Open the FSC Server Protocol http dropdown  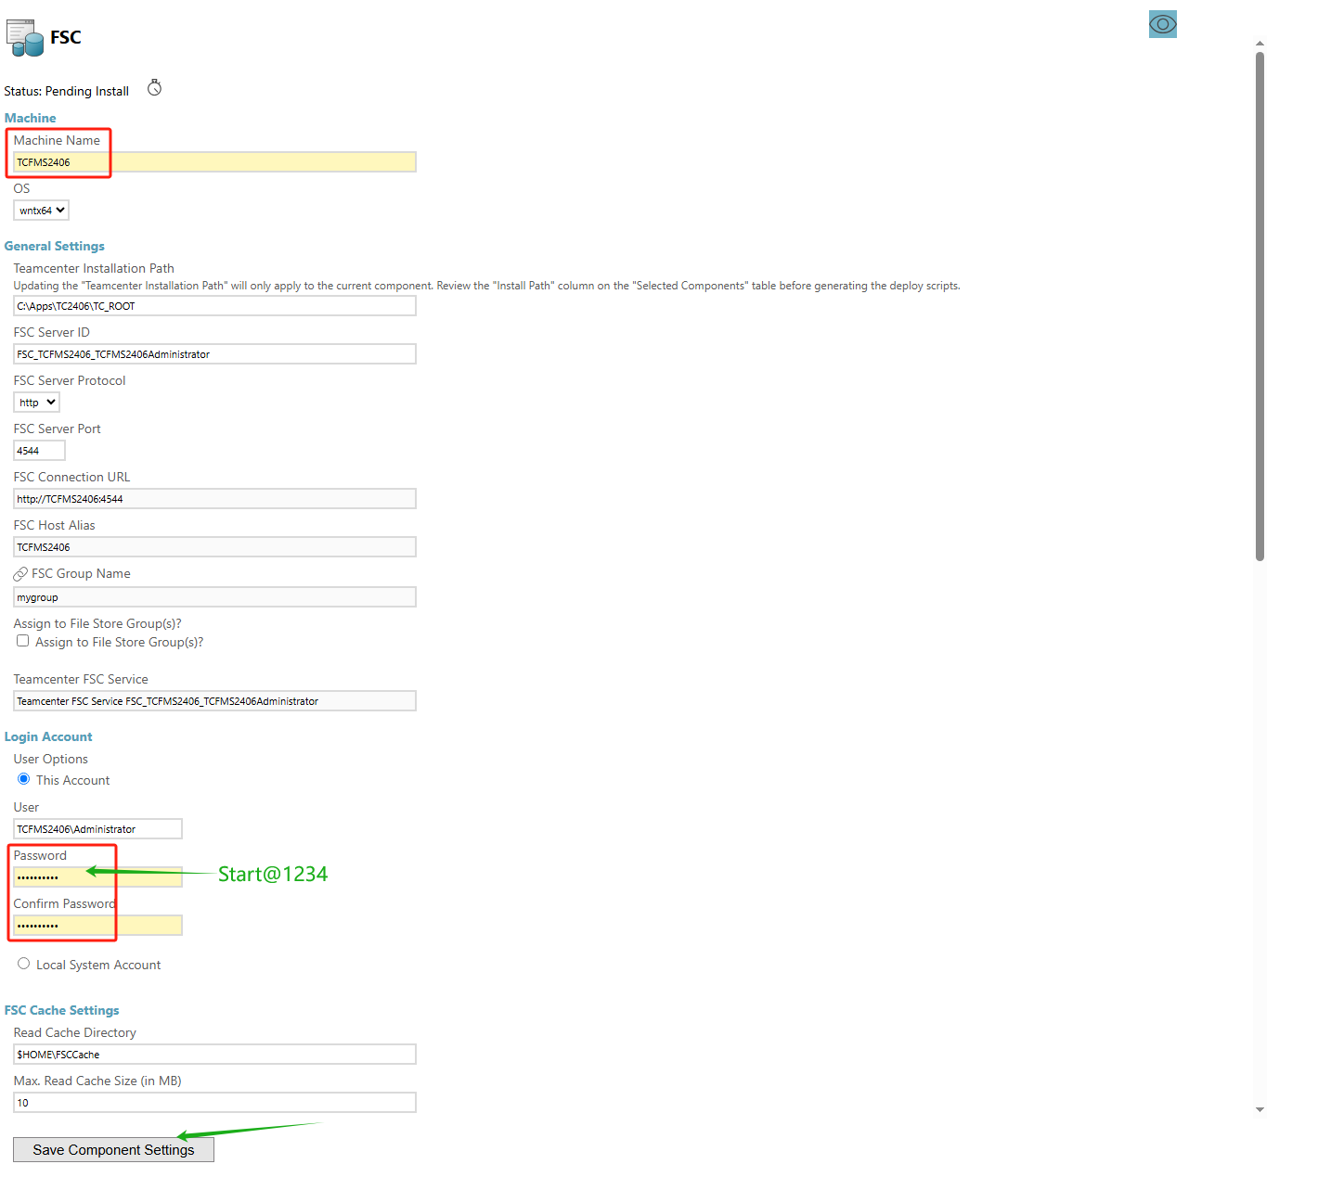[x=37, y=403]
